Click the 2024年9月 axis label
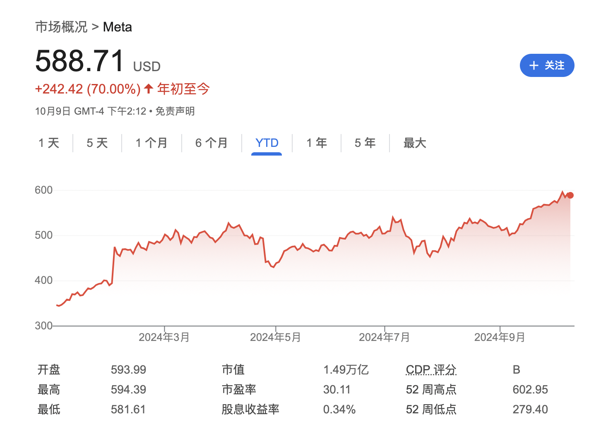This screenshot has height=427, width=601. [x=500, y=337]
